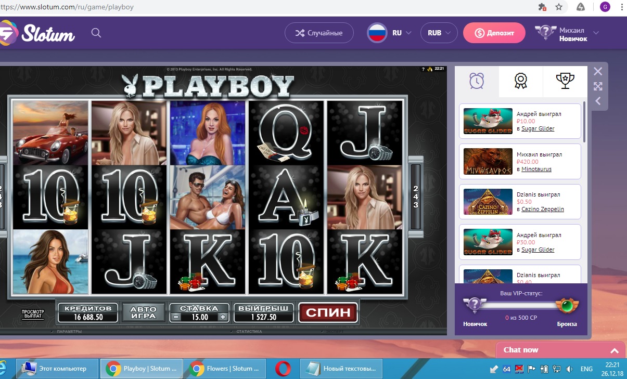Open Sugar Glider link with ₽30.00 win

tap(538, 250)
